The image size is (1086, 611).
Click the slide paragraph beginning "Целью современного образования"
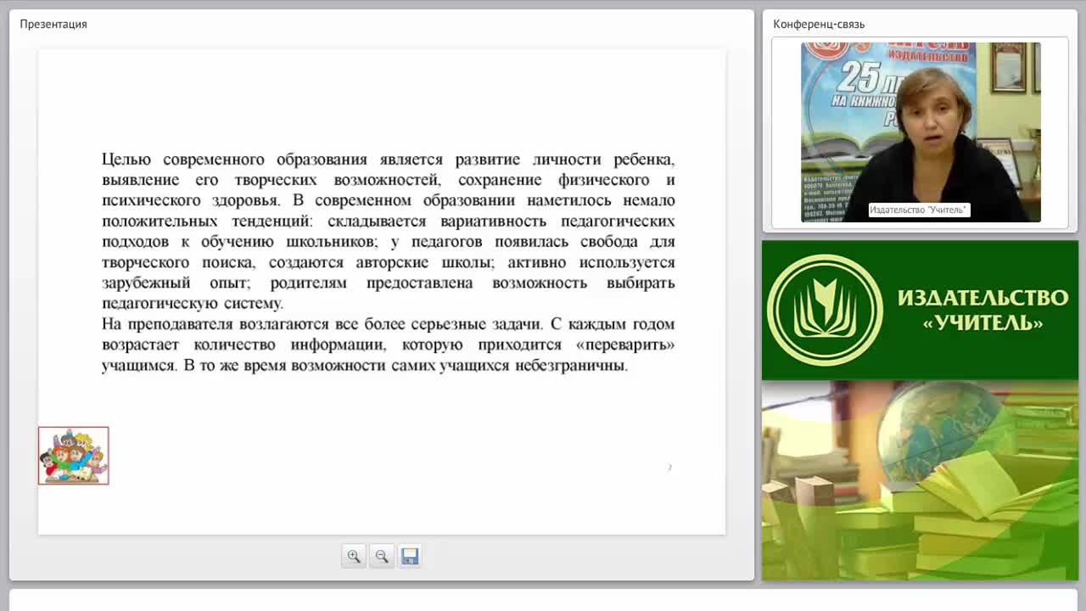click(x=389, y=231)
